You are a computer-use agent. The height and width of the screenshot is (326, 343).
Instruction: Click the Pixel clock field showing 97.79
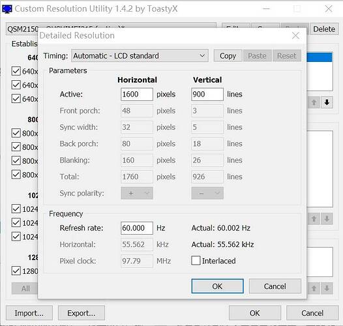137,261
